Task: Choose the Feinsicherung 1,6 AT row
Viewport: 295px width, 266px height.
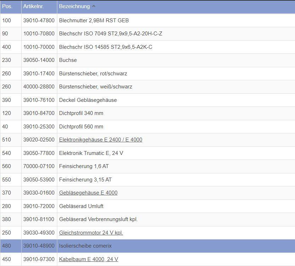Action: [84, 166]
